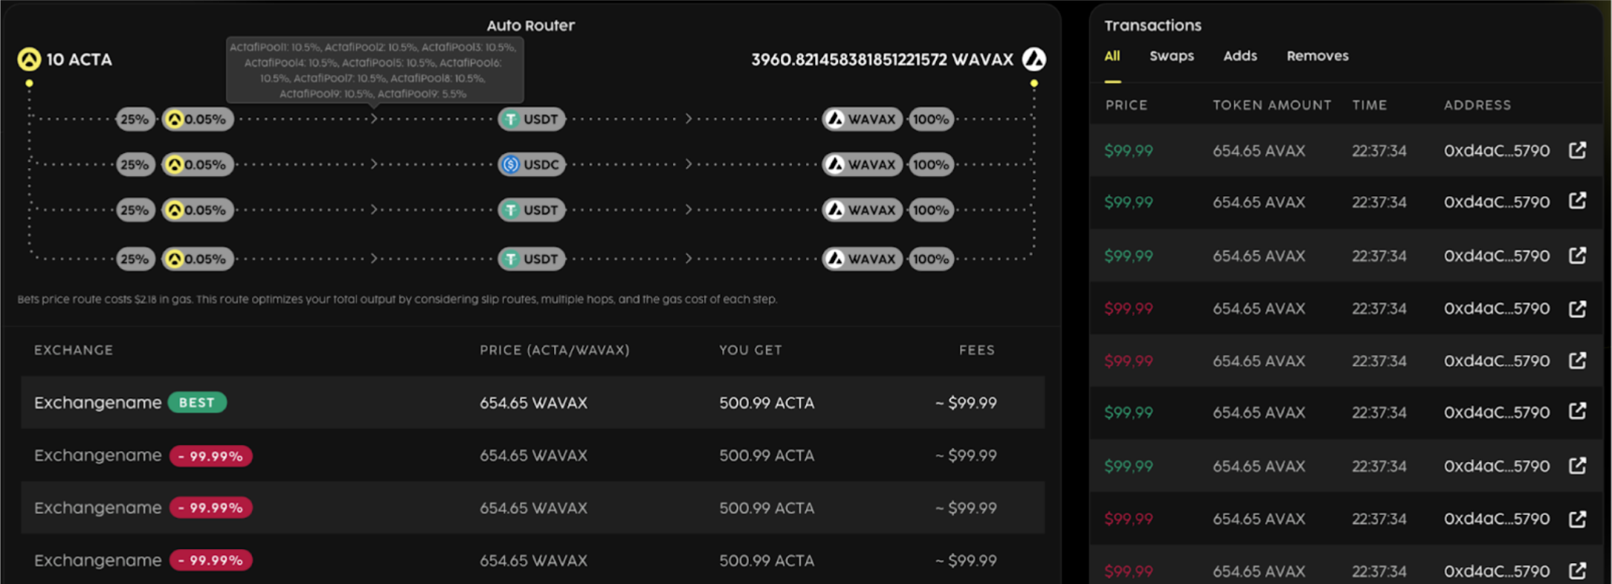
Task: Click the 100% pill in the third route
Action: (931, 210)
